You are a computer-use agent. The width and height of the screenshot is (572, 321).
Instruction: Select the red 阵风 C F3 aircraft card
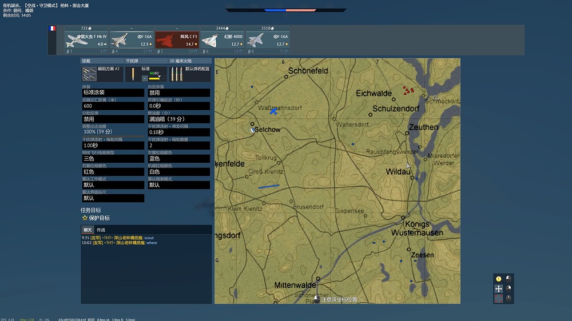[x=177, y=40]
